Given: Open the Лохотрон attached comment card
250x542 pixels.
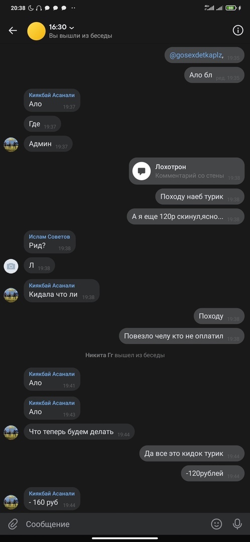Looking at the screenshot, I should [x=187, y=171].
